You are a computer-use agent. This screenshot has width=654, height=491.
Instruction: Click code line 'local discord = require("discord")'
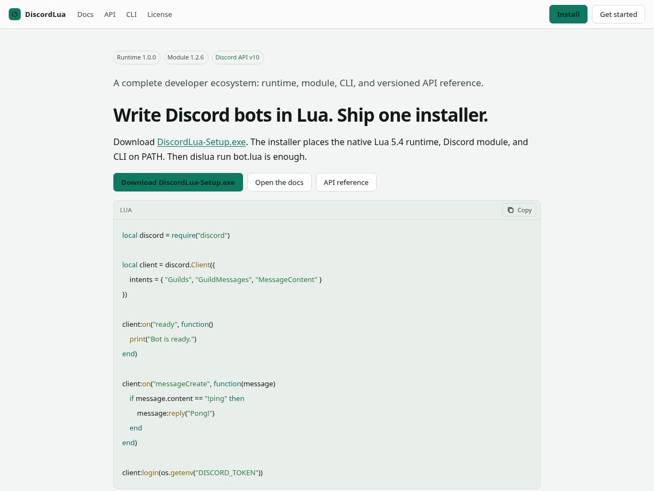176,235
